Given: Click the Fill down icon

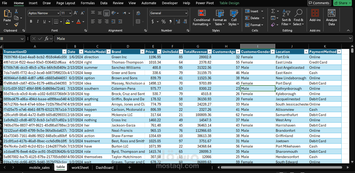Looking at the screenshot, I should click(x=273, y=18).
